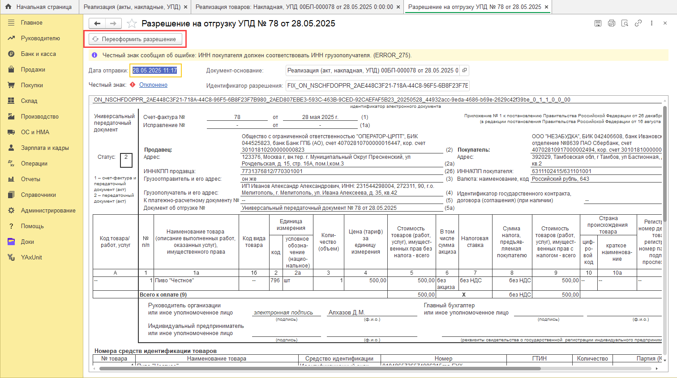This screenshot has width=677, height=378.
Task: Open the Продажи shopping bag icon
Action: (x=11, y=69)
